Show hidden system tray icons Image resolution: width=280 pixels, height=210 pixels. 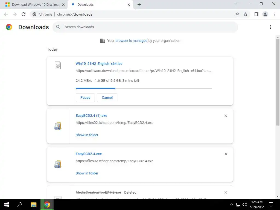coord(231,205)
